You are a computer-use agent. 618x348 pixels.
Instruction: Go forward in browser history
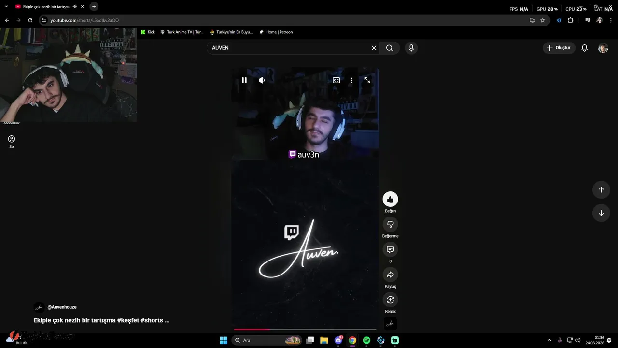(18, 20)
